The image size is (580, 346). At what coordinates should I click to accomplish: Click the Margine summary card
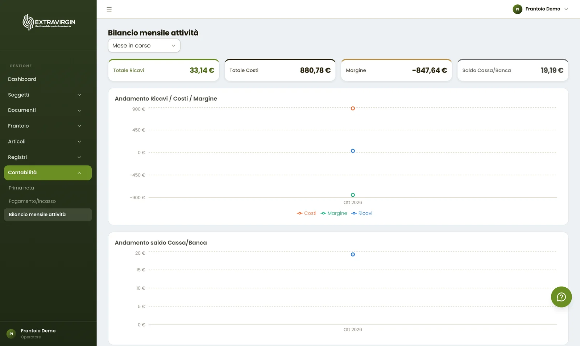click(x=396, y=70)
